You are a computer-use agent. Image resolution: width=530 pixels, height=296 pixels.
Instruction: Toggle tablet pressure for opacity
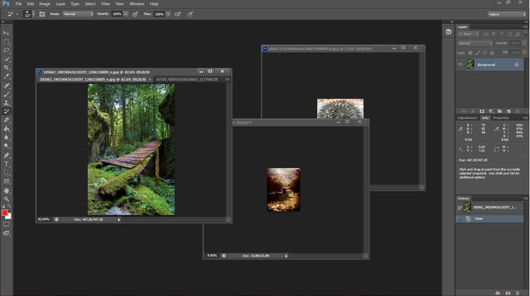[135, 14]
